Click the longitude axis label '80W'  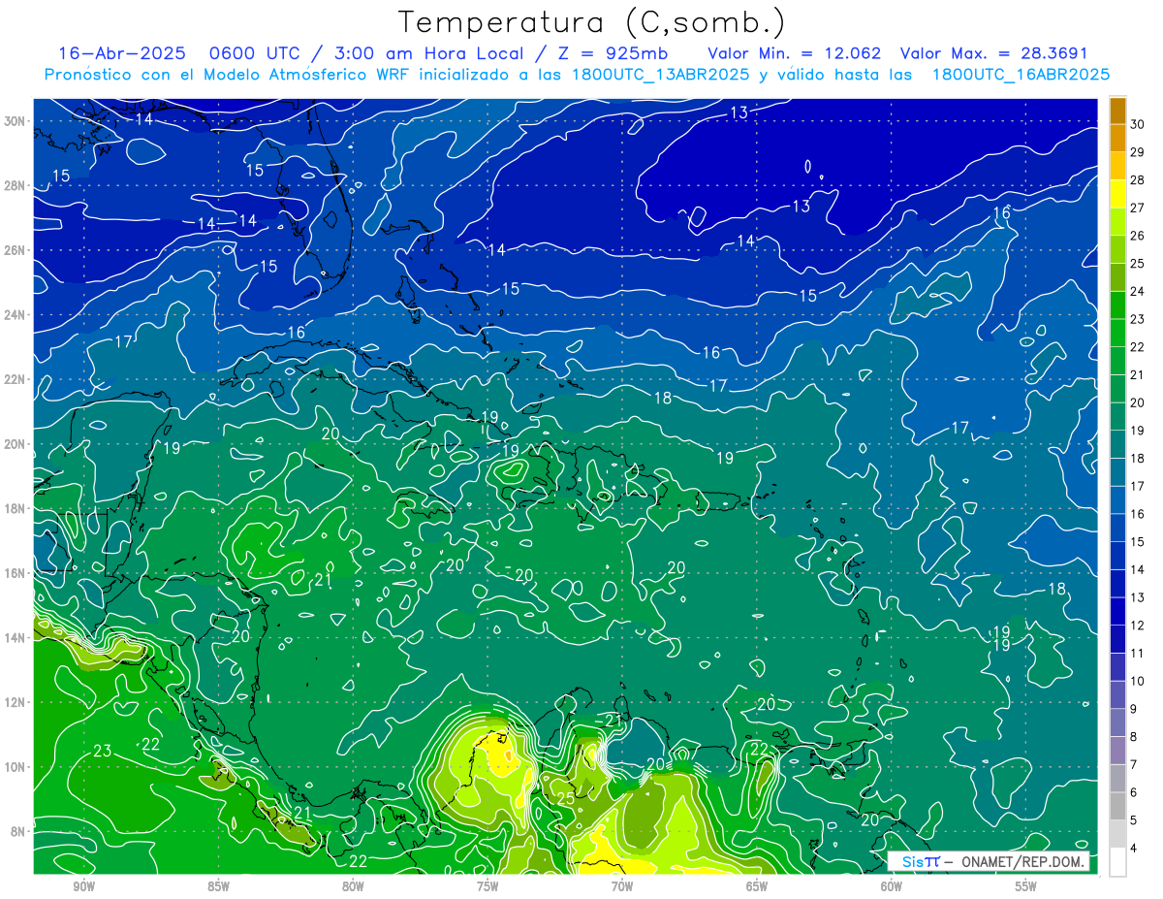click(x=353, y=886)
